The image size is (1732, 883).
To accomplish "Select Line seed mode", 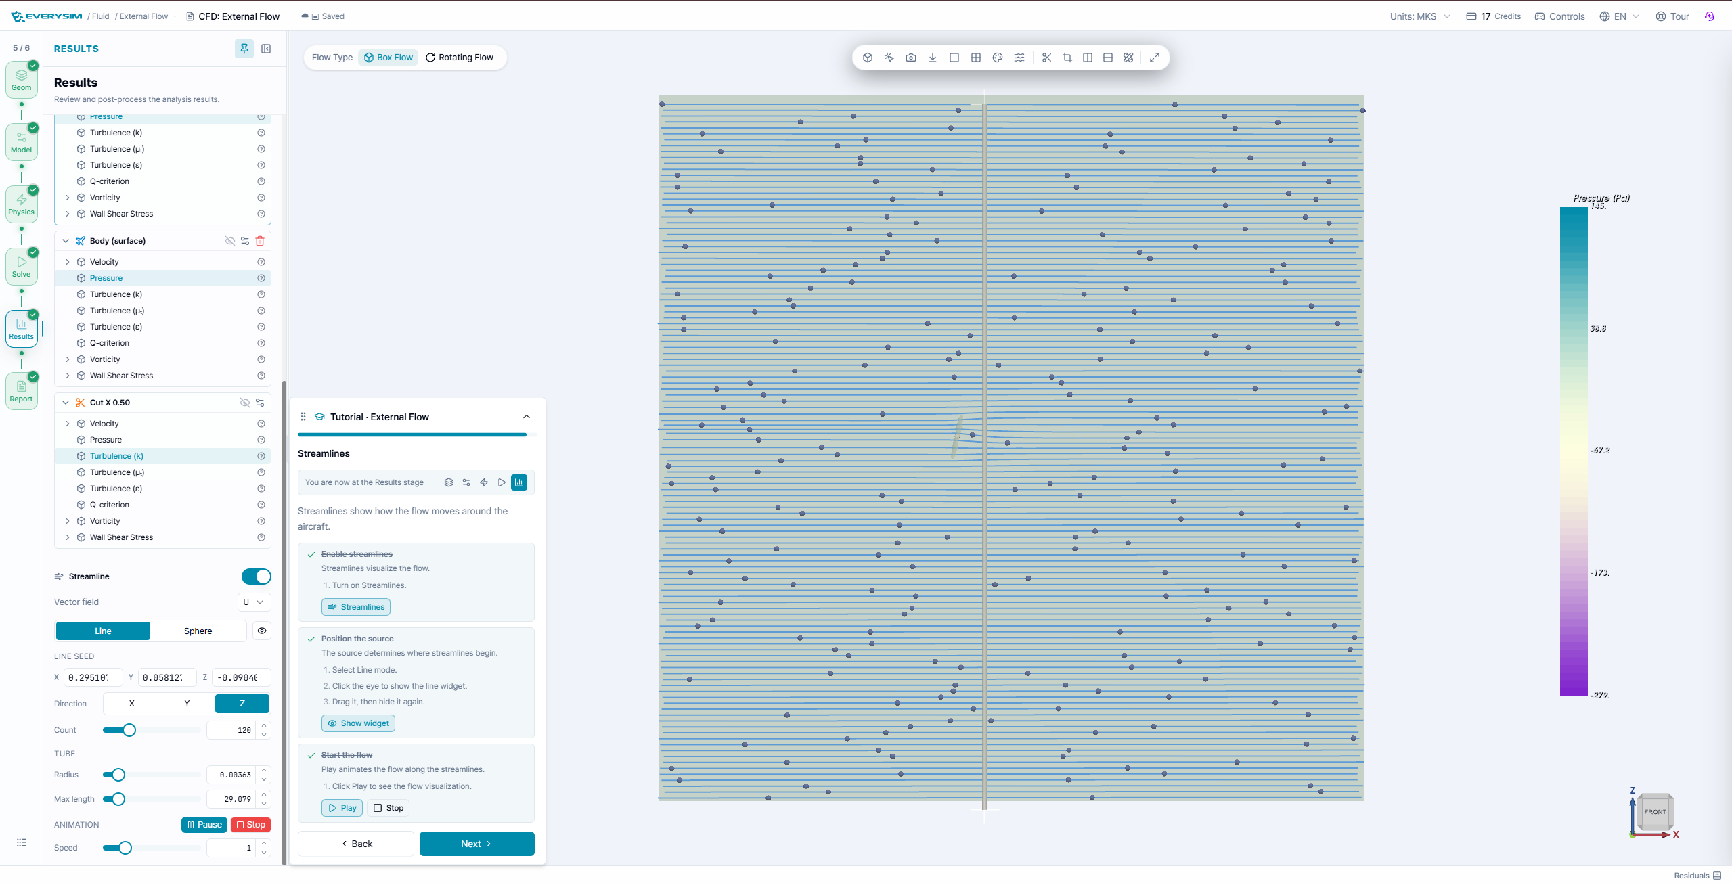I will [103, 631].
